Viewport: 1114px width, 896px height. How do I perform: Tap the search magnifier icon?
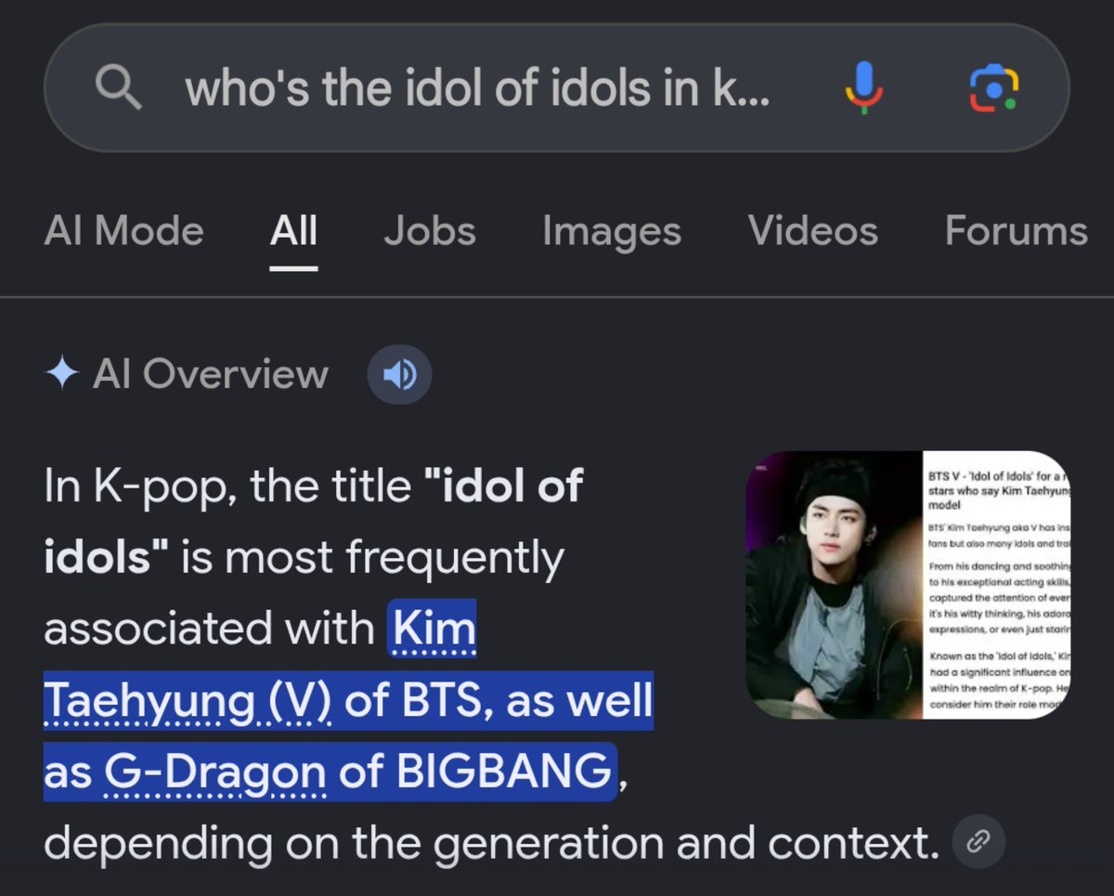(x=120, y=88)
